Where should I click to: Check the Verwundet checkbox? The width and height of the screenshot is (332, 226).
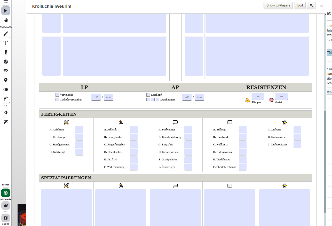(57, 95)
